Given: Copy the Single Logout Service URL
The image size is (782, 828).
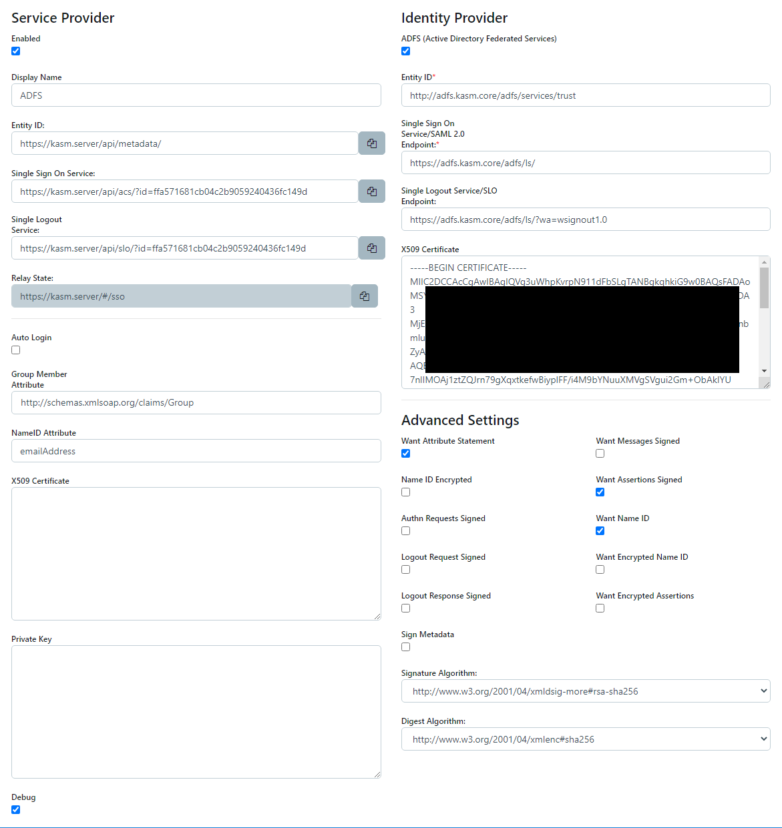Looking at the screenshot, I should [371, 248].
